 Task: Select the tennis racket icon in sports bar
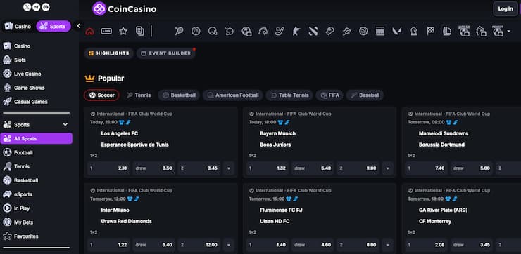pos(179,31)
